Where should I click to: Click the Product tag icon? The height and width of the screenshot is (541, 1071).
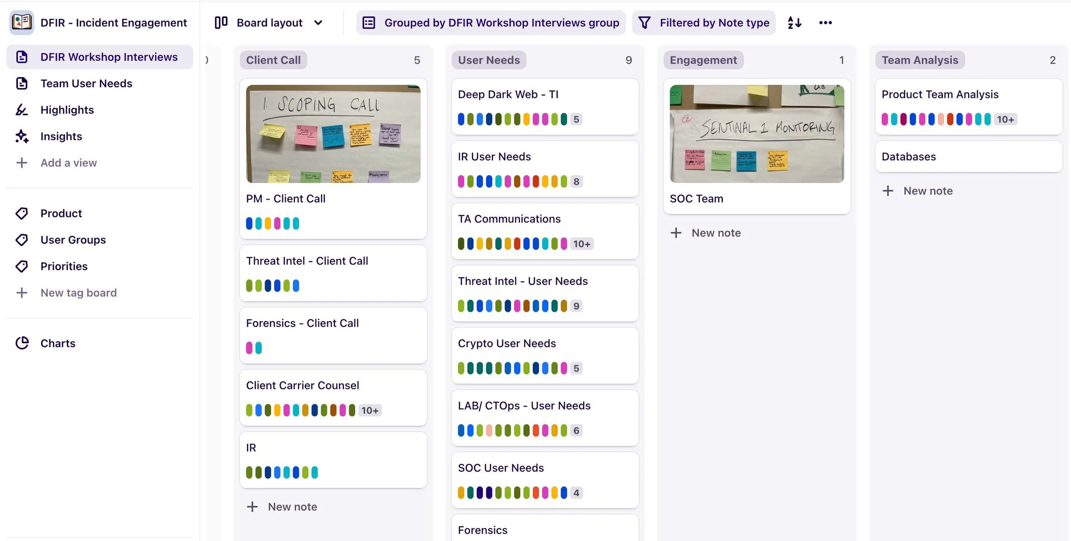point(22,213)
